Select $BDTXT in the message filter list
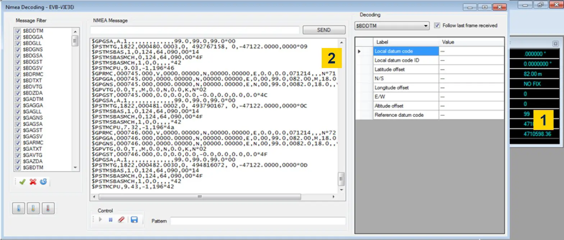 32,81
